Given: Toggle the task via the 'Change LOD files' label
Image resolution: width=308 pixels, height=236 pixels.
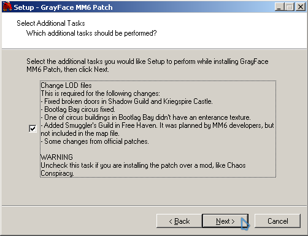Looking at the screenshot, I should point(66,85).
